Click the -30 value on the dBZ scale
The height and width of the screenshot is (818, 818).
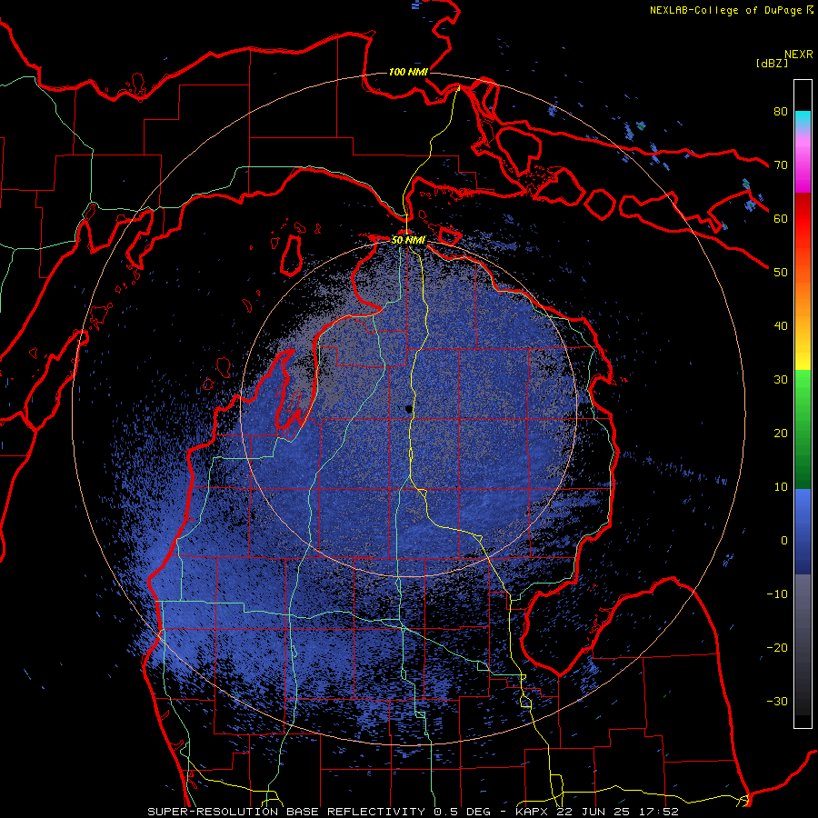(777, 701)
